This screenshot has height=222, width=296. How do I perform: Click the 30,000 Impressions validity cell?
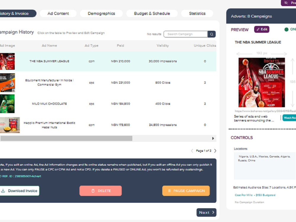[163, 61]
